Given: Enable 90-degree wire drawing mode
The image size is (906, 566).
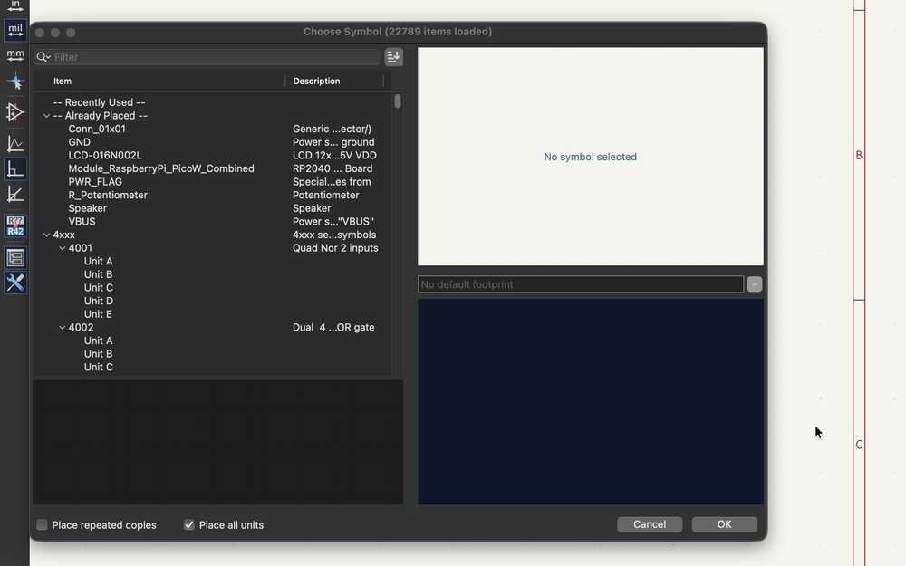Looking at the screenshot, I should (14, 168).
